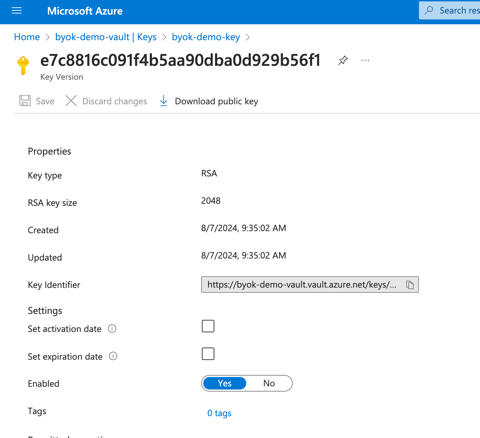The width and height of the screenshot is (480, 438).
Task: Click the search magnifier icon
Action: click(429, 10)
